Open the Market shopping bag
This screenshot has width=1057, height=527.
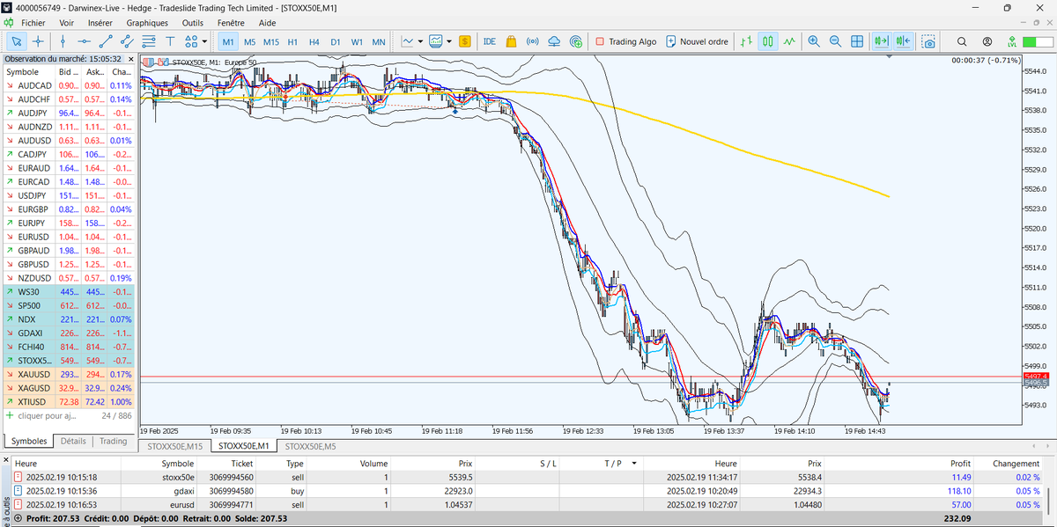[511, 41]
